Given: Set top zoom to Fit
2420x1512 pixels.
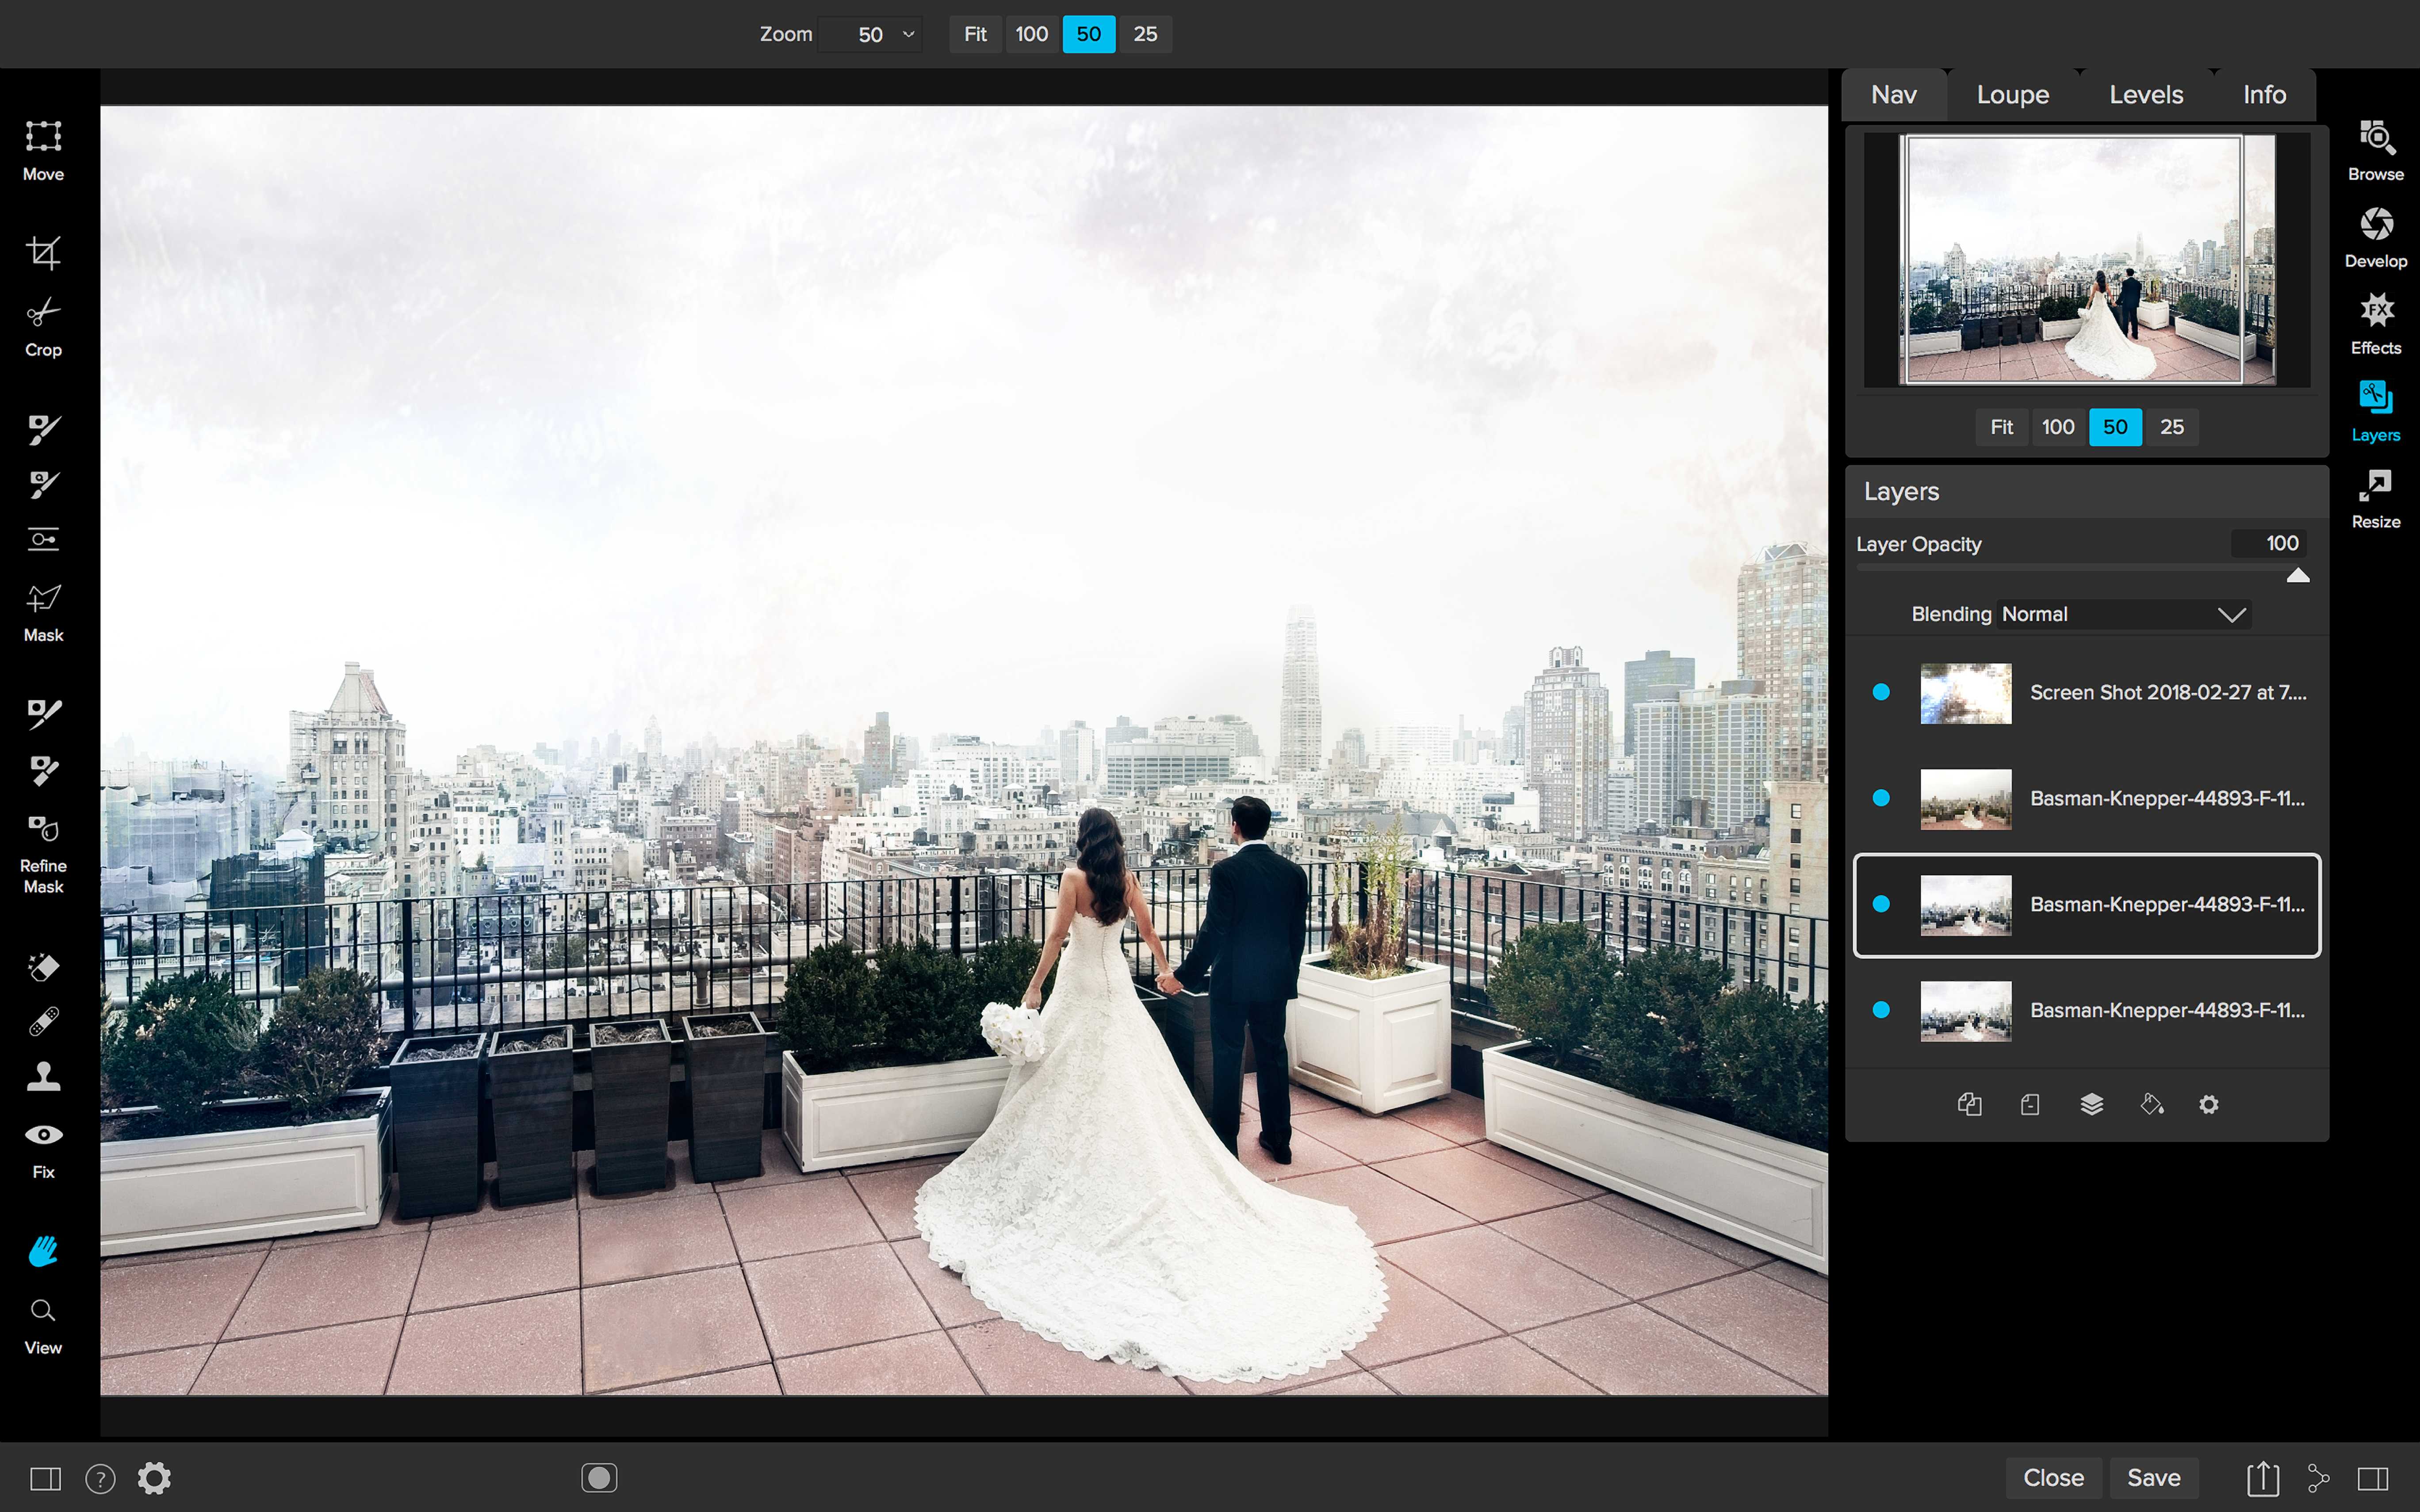Looking at the screenshot, I should point(975,34).
